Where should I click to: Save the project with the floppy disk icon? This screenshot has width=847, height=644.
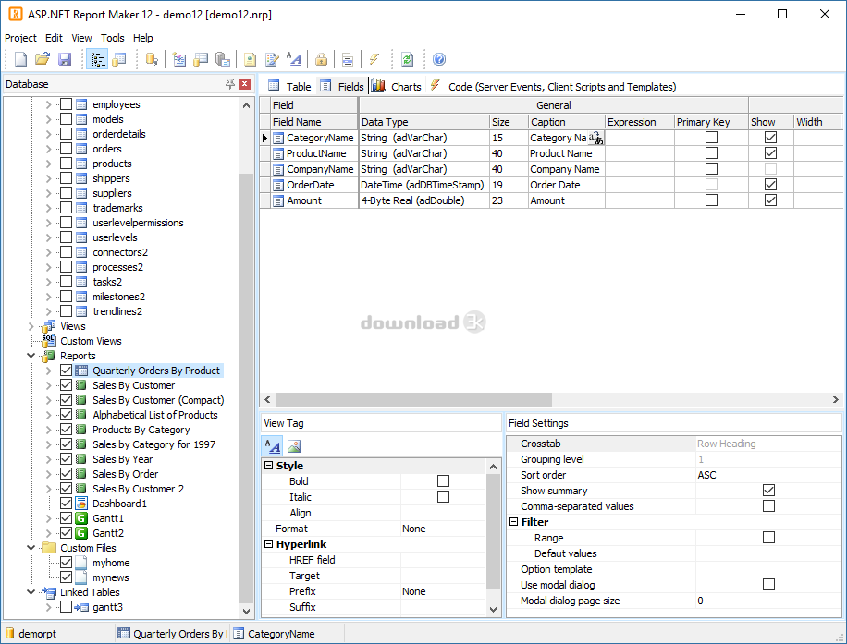click(65, 59)
